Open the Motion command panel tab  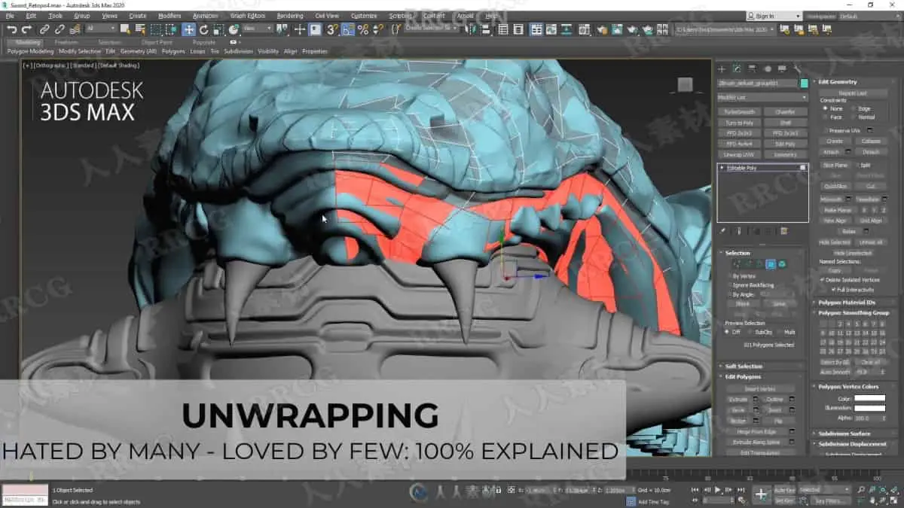[x=767, y=68]
